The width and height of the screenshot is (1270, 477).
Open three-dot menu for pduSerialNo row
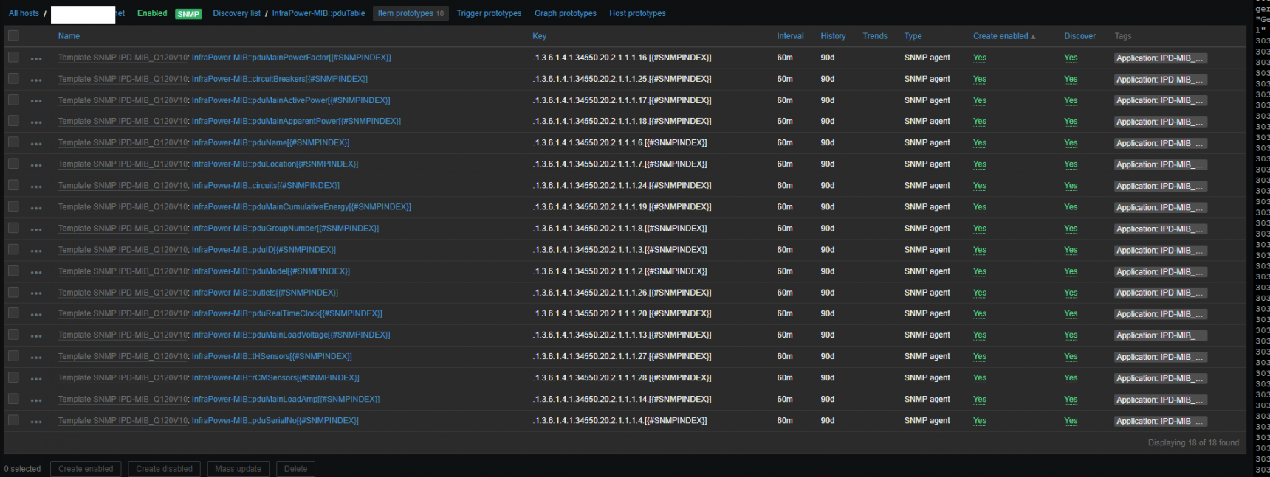point(36,422)
